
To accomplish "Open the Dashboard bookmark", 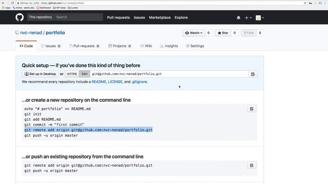I will 44,8.
